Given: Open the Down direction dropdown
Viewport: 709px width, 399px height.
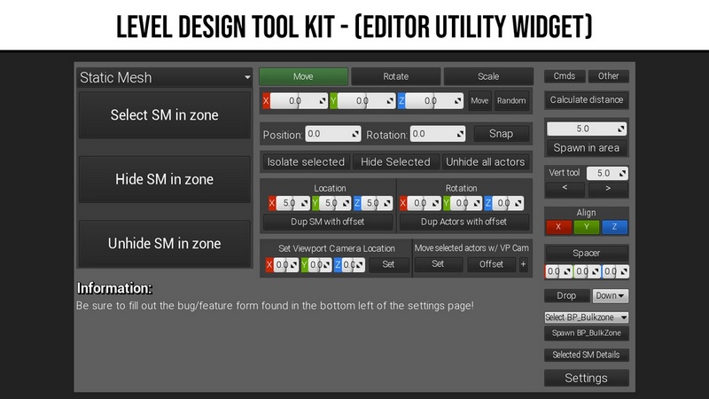Looking at the screenshot, I should pos(611,295).
